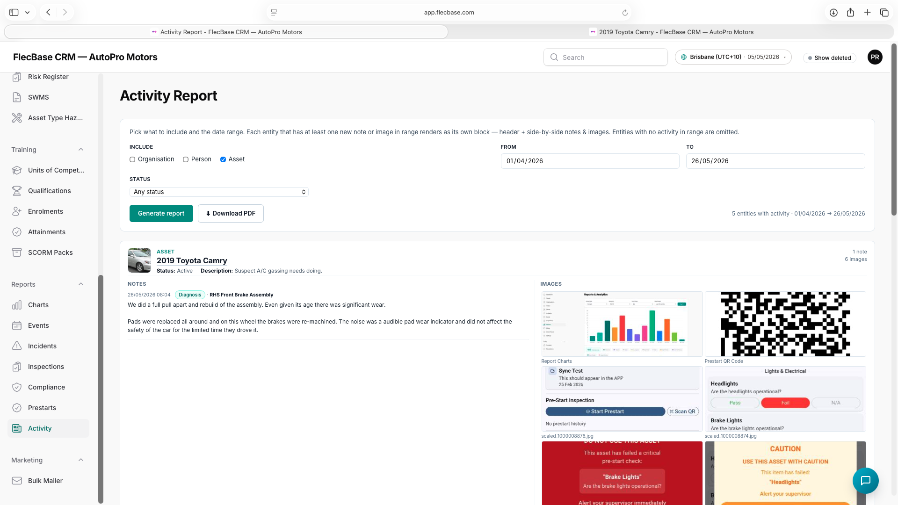Screen dimensions: 898x505
Task: Click the Download PDF button
Action: tap(231, 213)
